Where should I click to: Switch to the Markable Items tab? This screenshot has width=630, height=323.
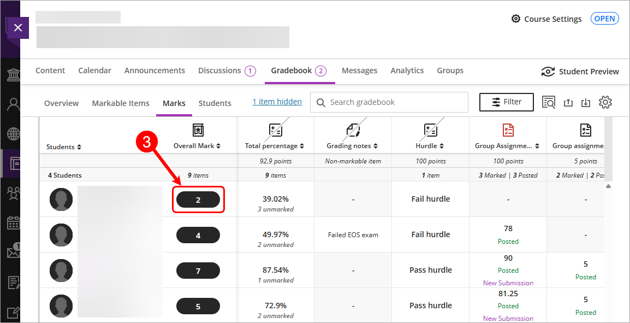click(121, 103)
